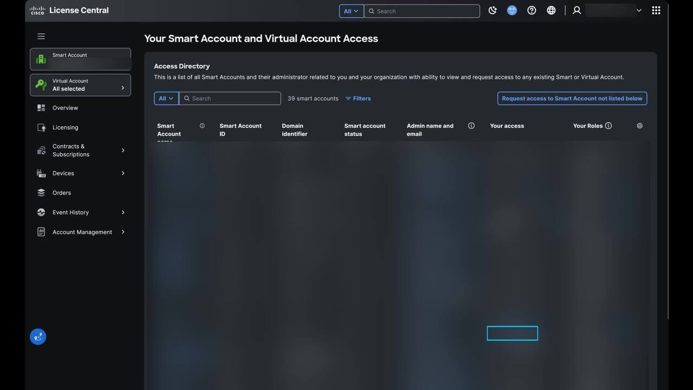This screenshot has width=693, height=390.
Task: Go to Licensing in the sidebar
Action: click(65, 127)
